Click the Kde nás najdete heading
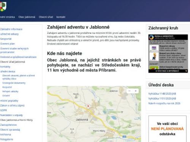This screenshot has height=142, width=190. tap(65, 53)
